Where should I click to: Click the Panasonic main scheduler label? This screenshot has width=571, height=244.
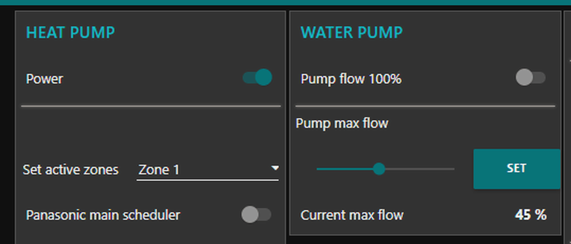pyautogui.click(x=103, y=215)
